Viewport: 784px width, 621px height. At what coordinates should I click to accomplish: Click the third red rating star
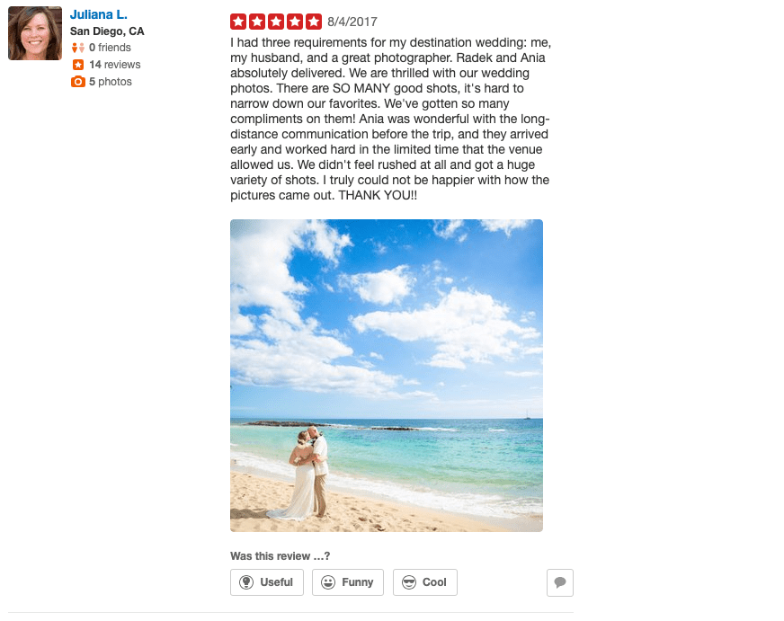click(x=276, y=22)
